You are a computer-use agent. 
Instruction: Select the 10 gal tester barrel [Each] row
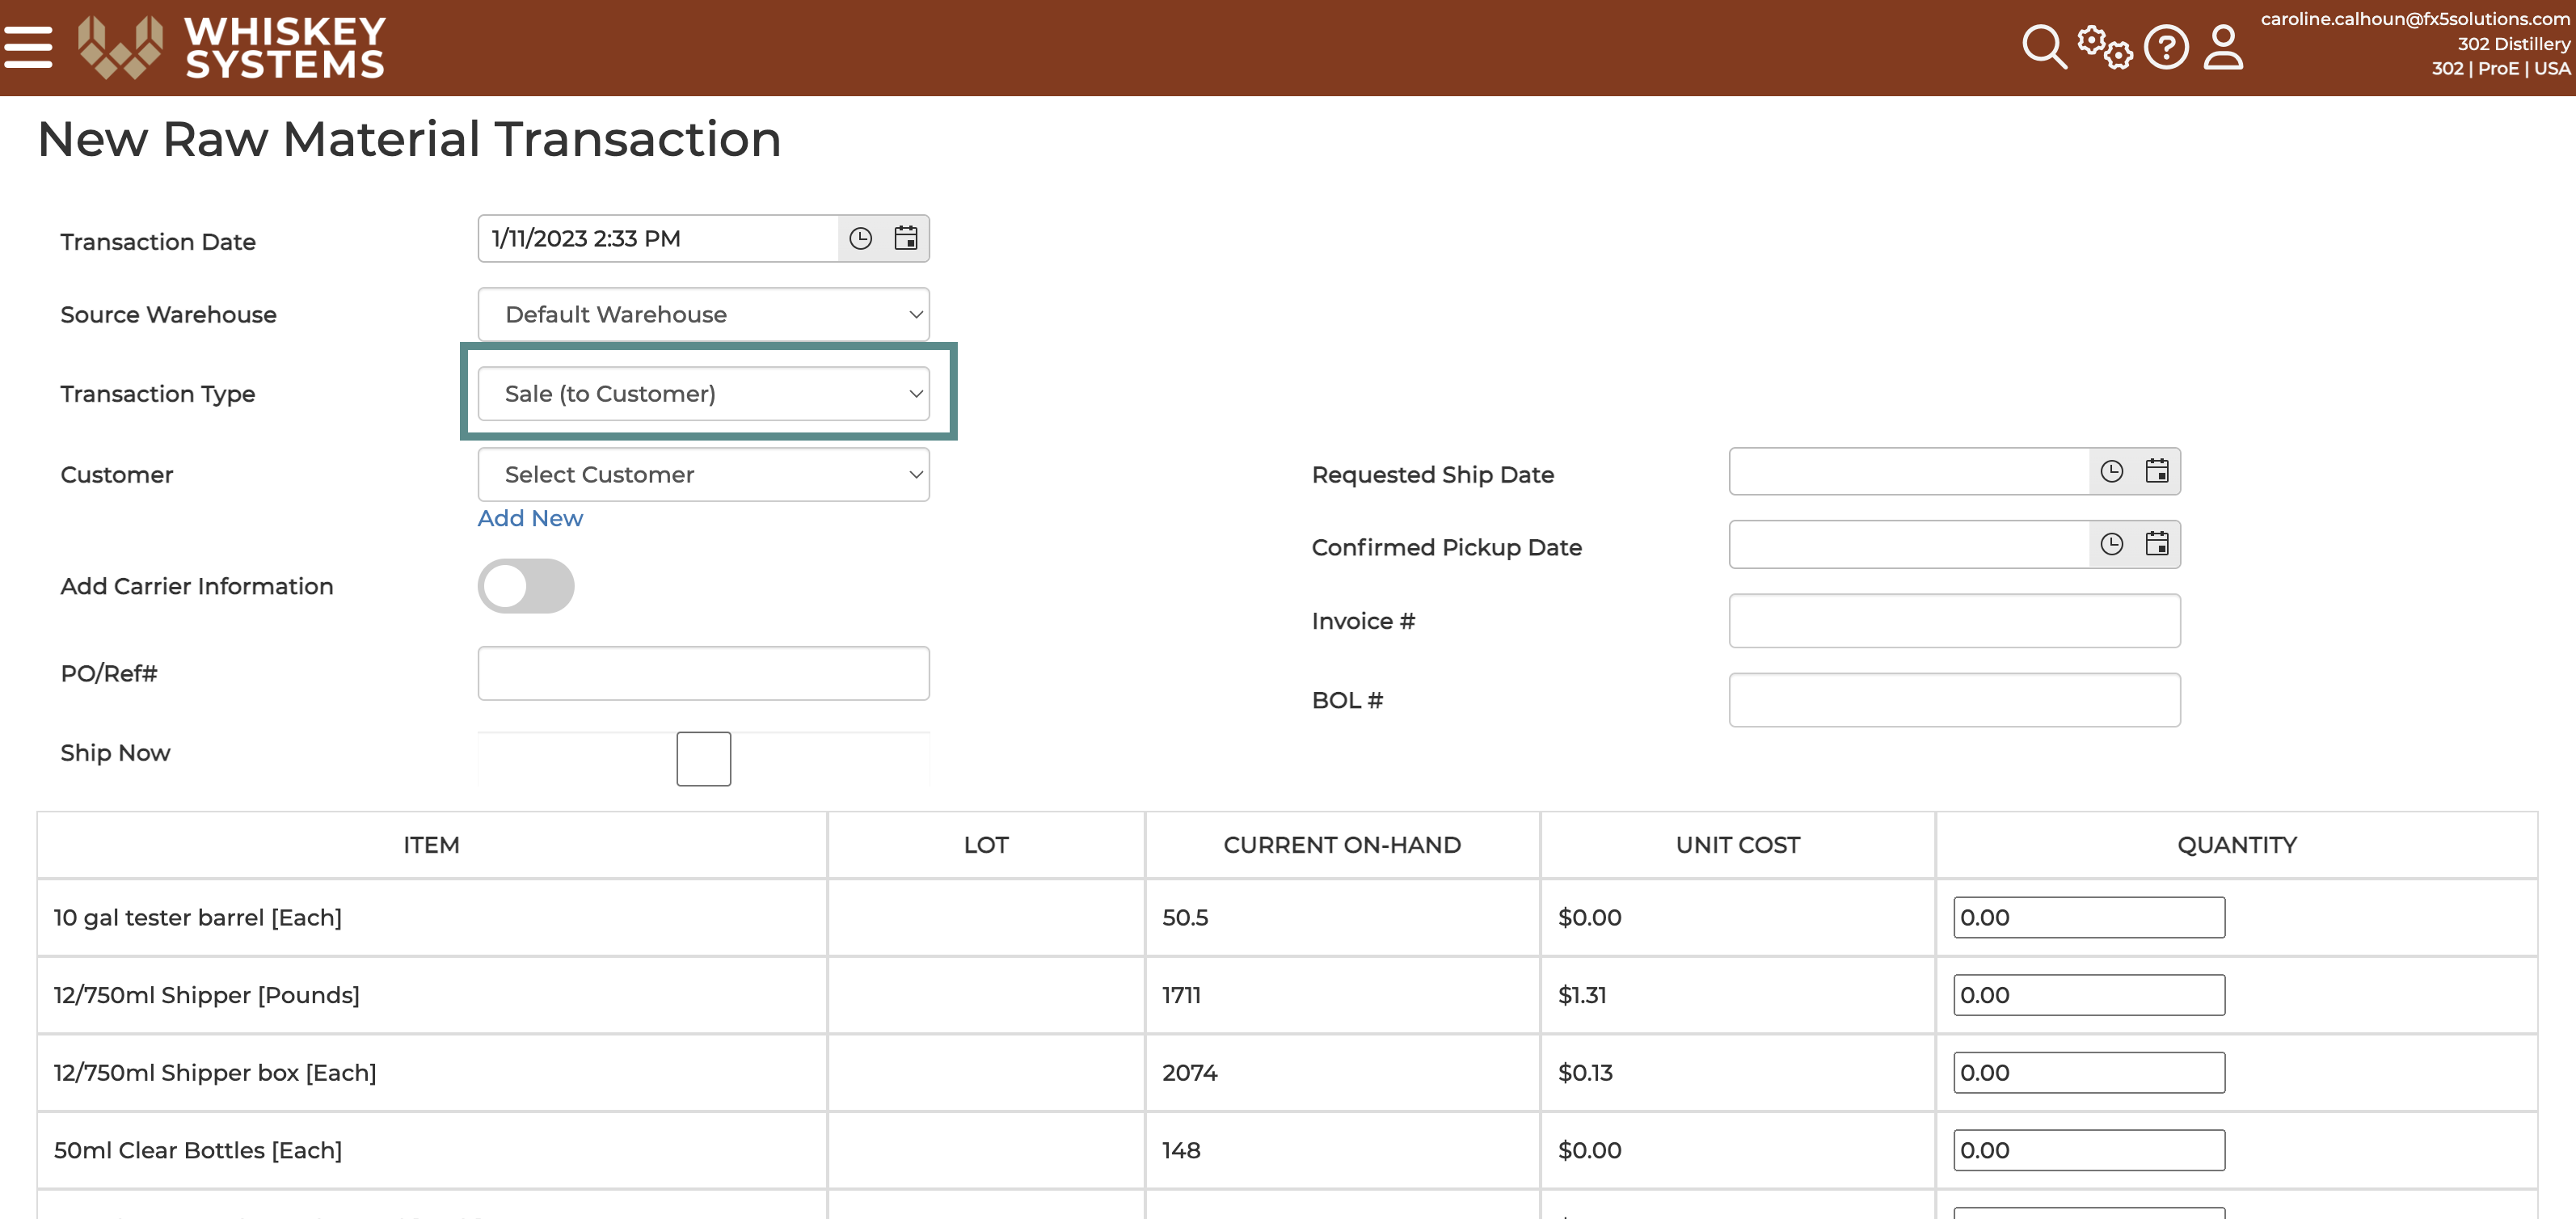pyautogui.click(x=1287, y=917)
